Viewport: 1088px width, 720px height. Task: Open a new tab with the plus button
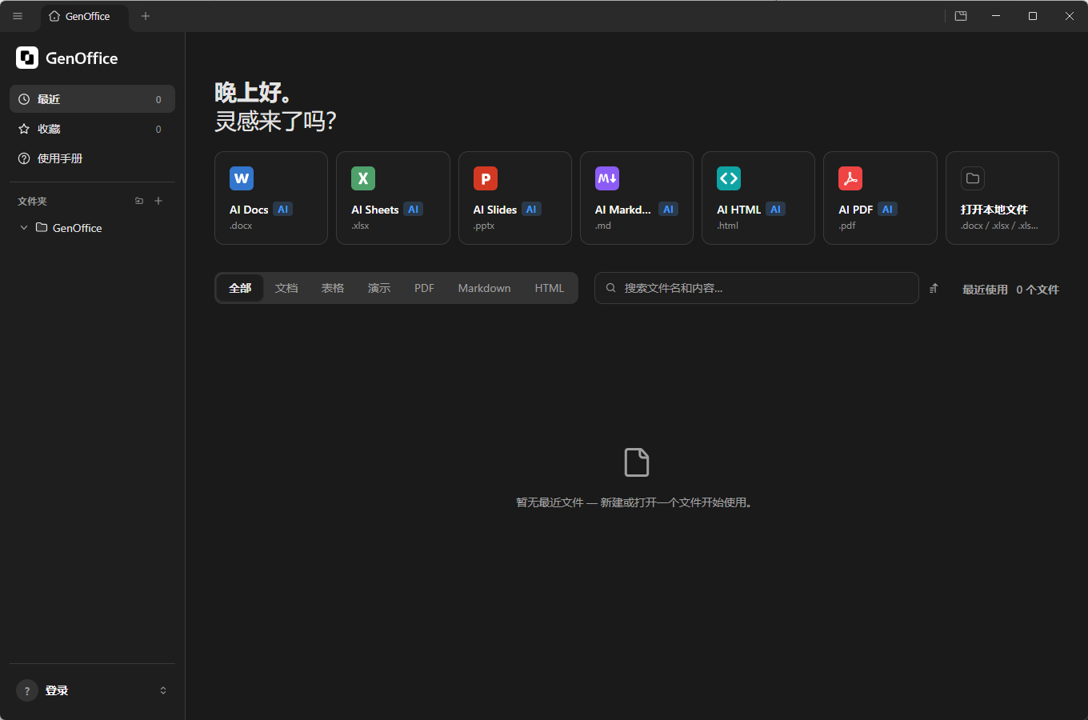click(146, 16)
